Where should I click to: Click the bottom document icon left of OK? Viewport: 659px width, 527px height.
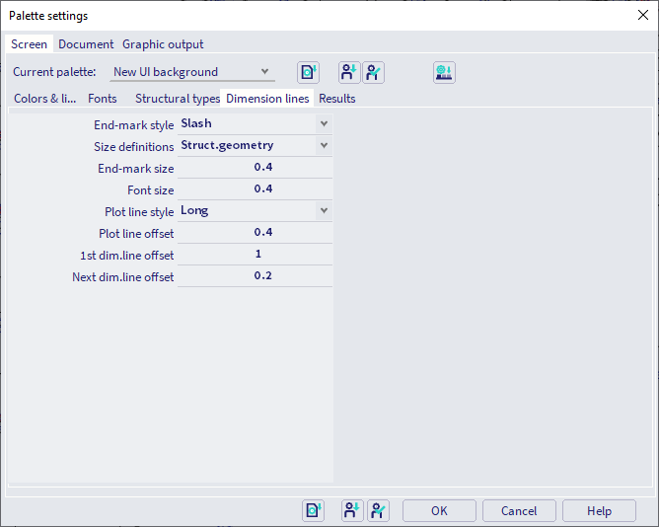pyautogui.click(x=313, y=510)
